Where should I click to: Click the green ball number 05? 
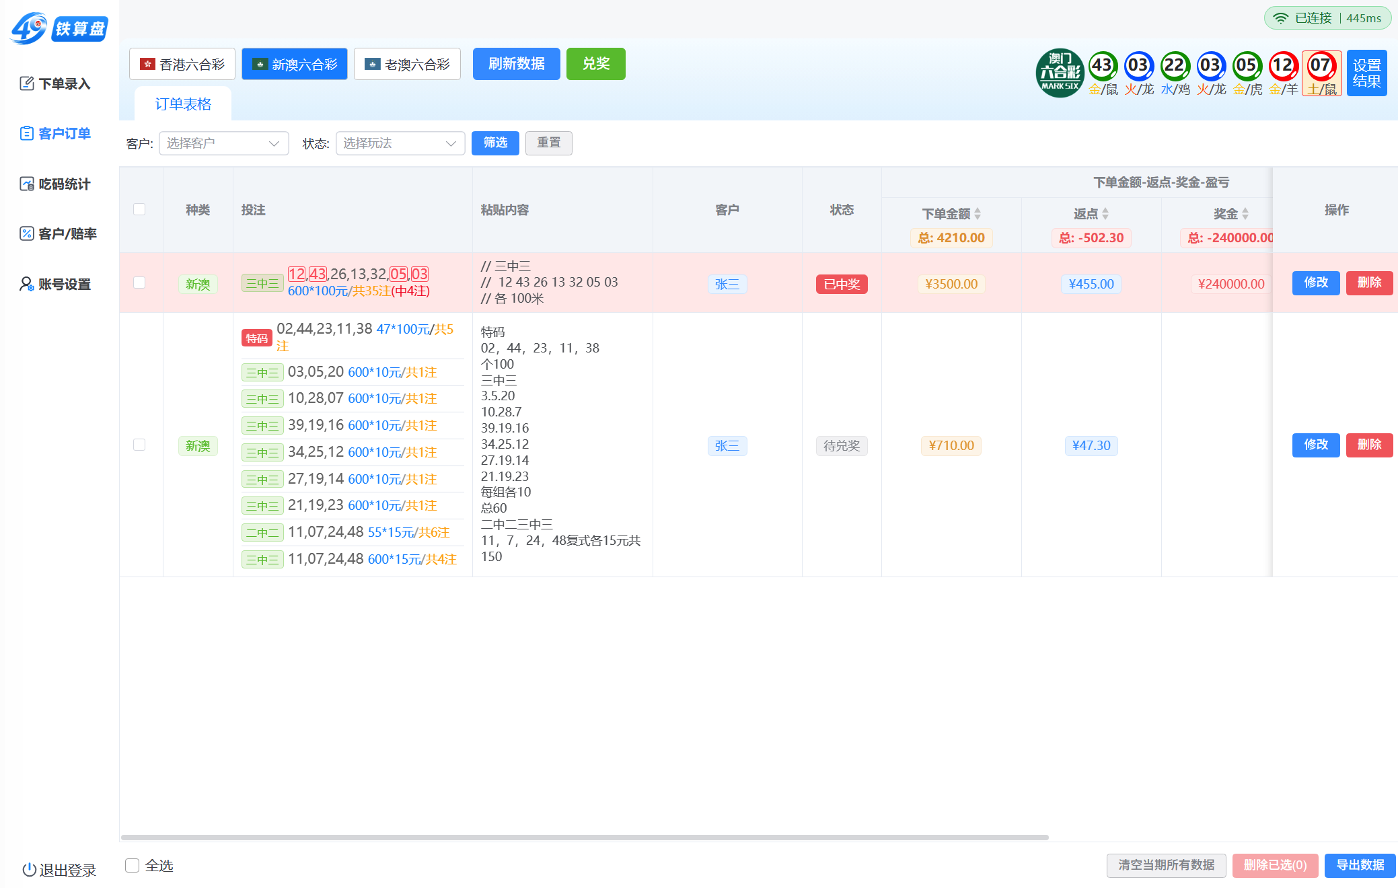[1247, 65]
